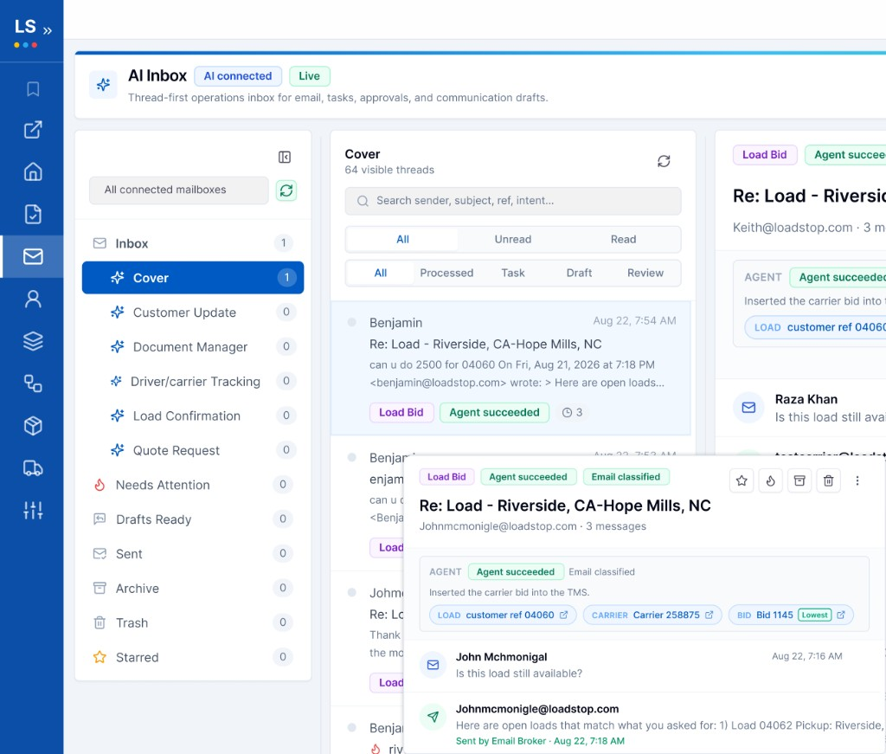Open the external link sidebar icon

pyautogui.click(x=33, y=130)
